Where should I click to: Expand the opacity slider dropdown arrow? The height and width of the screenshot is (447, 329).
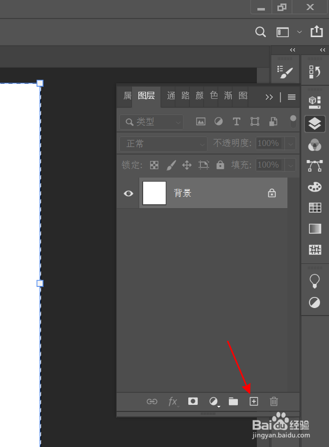pos(290,143)
